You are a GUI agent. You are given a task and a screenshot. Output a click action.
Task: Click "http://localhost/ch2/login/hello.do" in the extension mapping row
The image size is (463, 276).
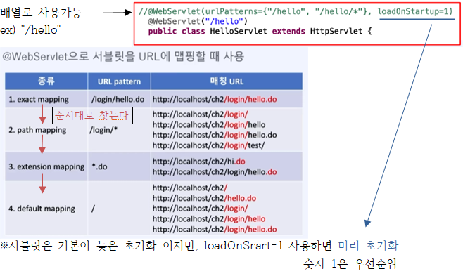[215, 172]
